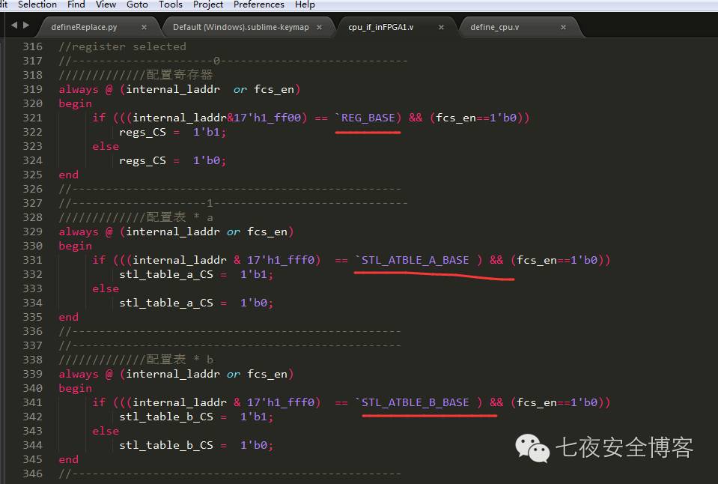Image resolution: width=718 pixels, height=484 pixels.
Task: Click "stl_table_b_CS = 1'b1;" line
Action: pyautogui.click(x=196, y=417)
